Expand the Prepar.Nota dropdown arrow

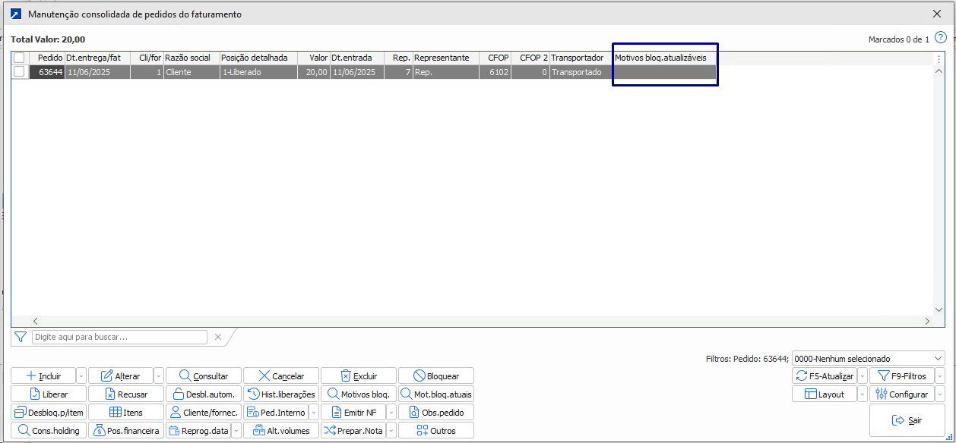pyautogui.click(x=391, y=430)
